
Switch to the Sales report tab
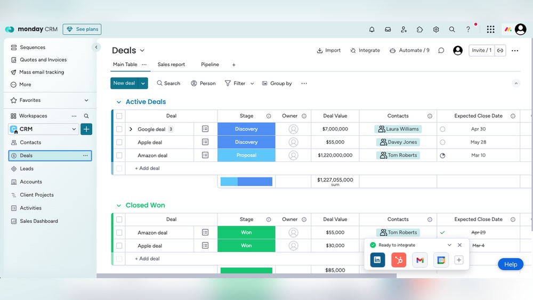tap(171, 64)
